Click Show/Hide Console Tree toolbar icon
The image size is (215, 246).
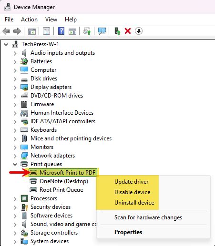pyautogui.click(x=32, y=31)
